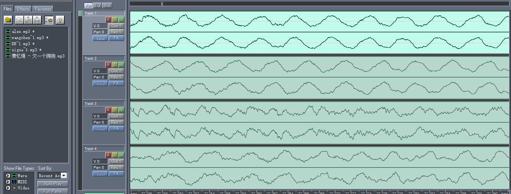
Task: Select the Bus track controls tab
Action: [x=107, y=5]
